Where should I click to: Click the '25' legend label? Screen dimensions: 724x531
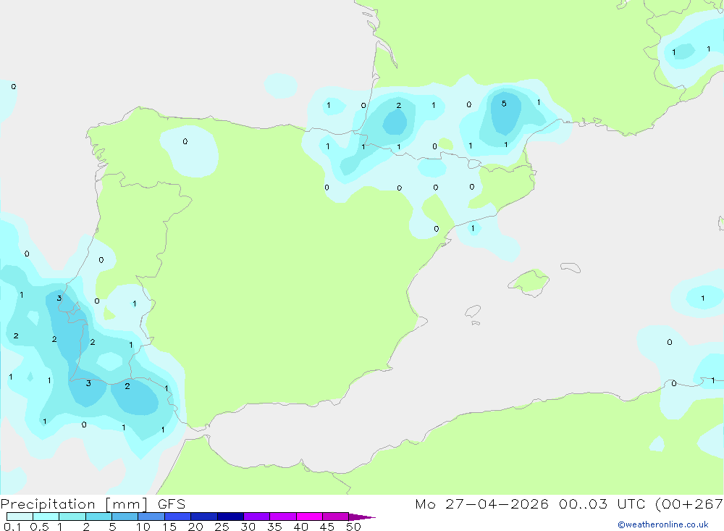222,527
